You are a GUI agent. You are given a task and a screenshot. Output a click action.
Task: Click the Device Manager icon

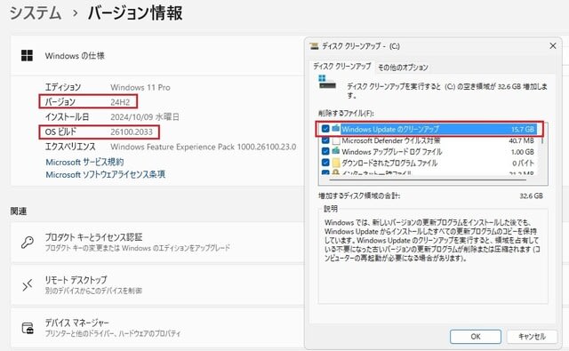(x=28, y=328)
